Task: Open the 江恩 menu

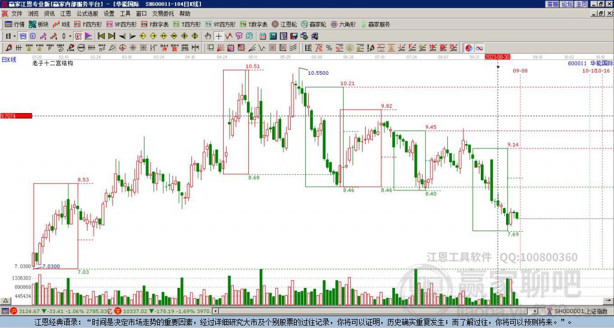Action: click(65, 14)
